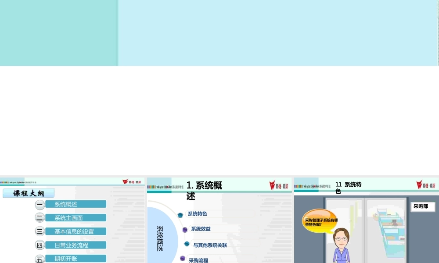Click the cartoon woman character
Image resolution: width=439 pixels, height=263 pixels.
pyautogui.click(x=341, y=245)
